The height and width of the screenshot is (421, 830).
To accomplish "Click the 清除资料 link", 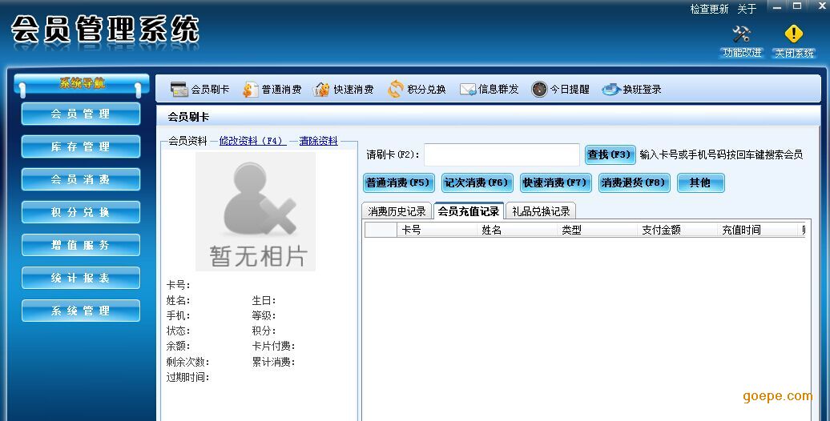I will [x=318, y=141].
